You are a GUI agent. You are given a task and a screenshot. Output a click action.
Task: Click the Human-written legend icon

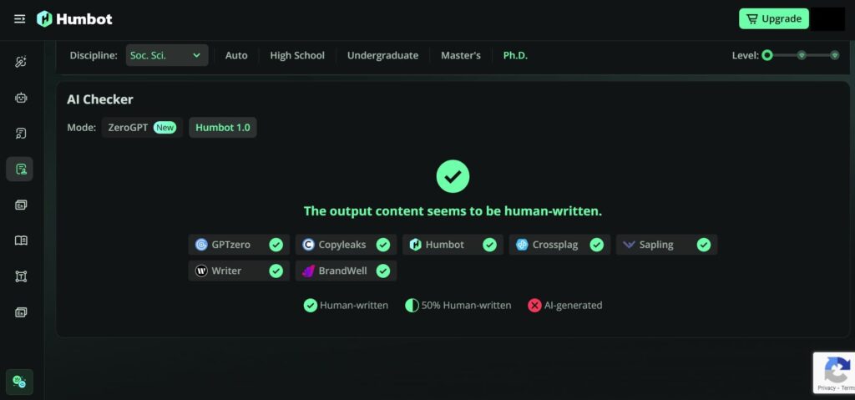[311, 306]
